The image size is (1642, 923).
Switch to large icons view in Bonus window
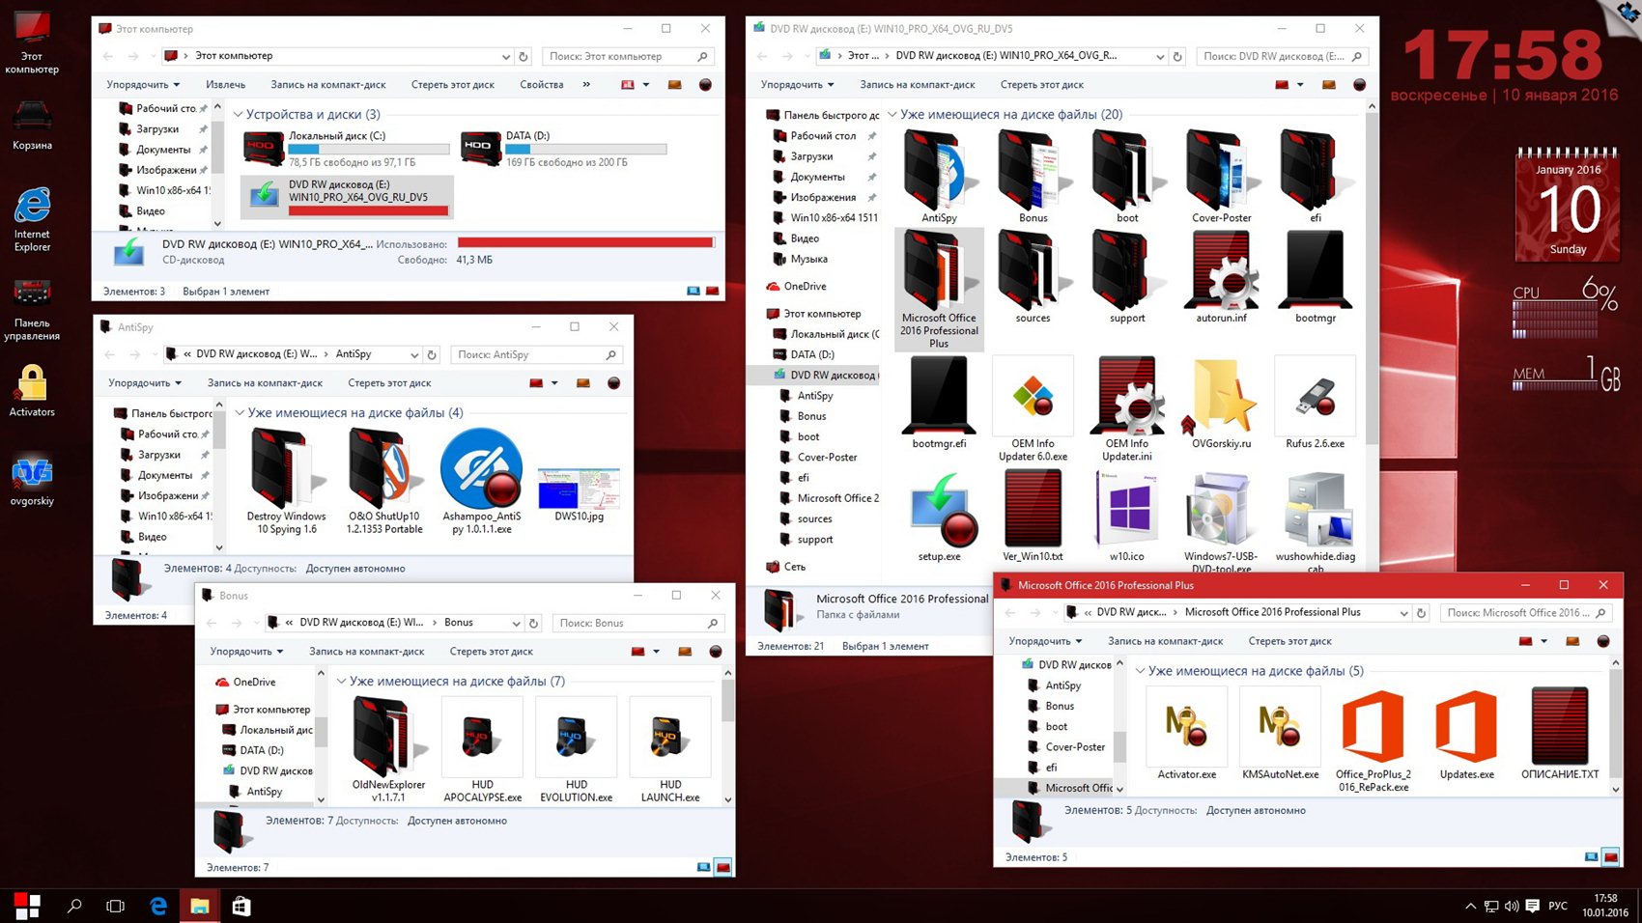pos(722,867)
